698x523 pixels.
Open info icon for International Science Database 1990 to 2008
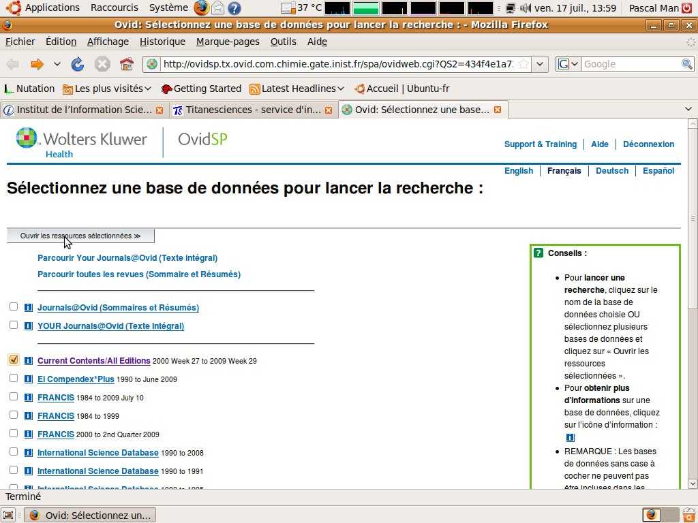pyautogui.click(x=29, y=452)
